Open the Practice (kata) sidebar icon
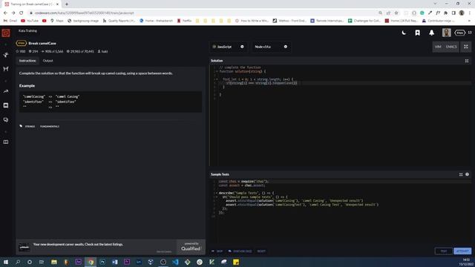475x267 pixels. [6, 55]
